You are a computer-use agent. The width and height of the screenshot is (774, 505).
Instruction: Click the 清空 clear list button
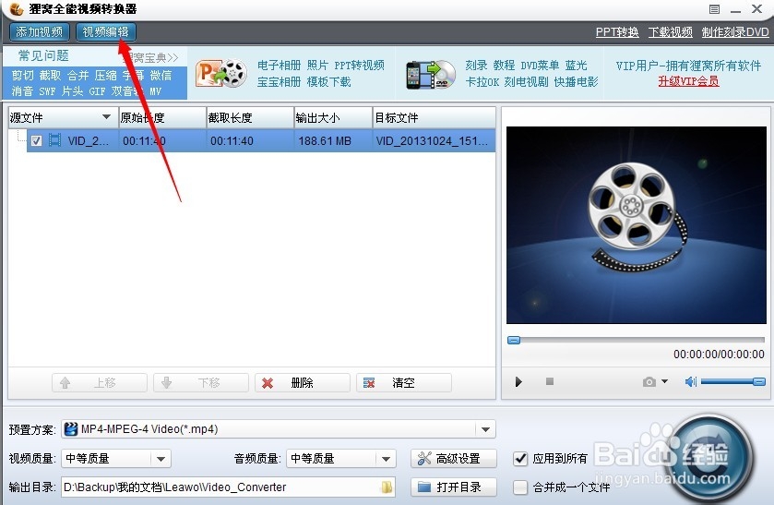[x=404, y=383]
